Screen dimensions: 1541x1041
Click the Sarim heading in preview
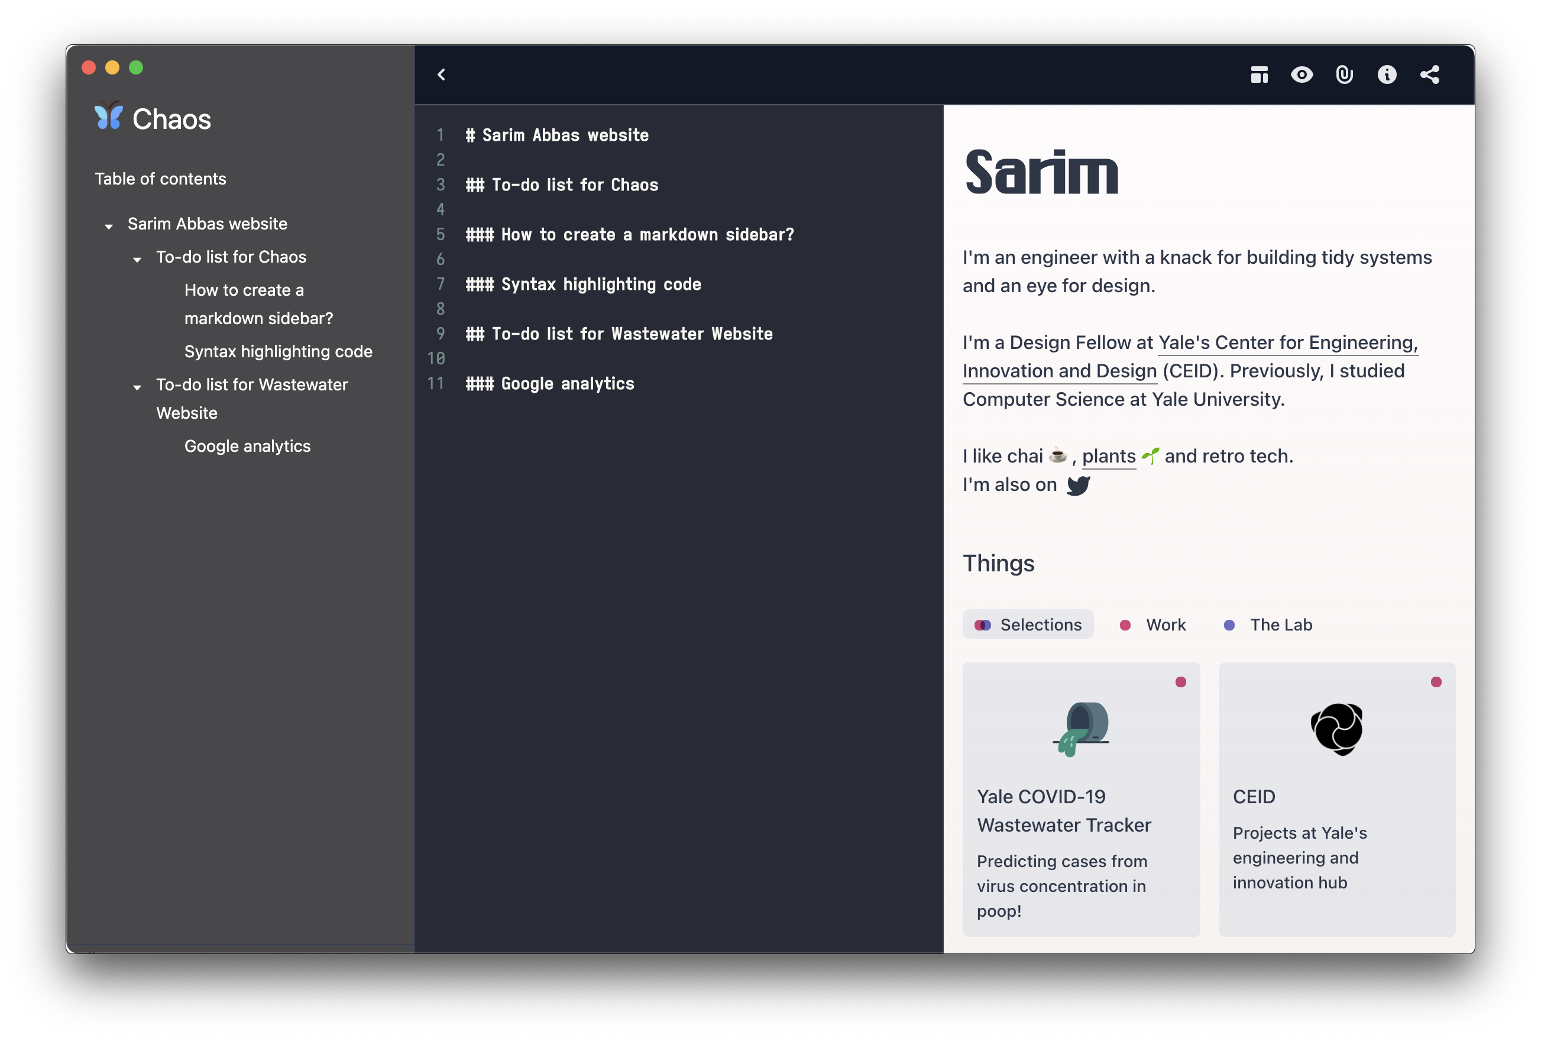click(x=1041, y=172)
